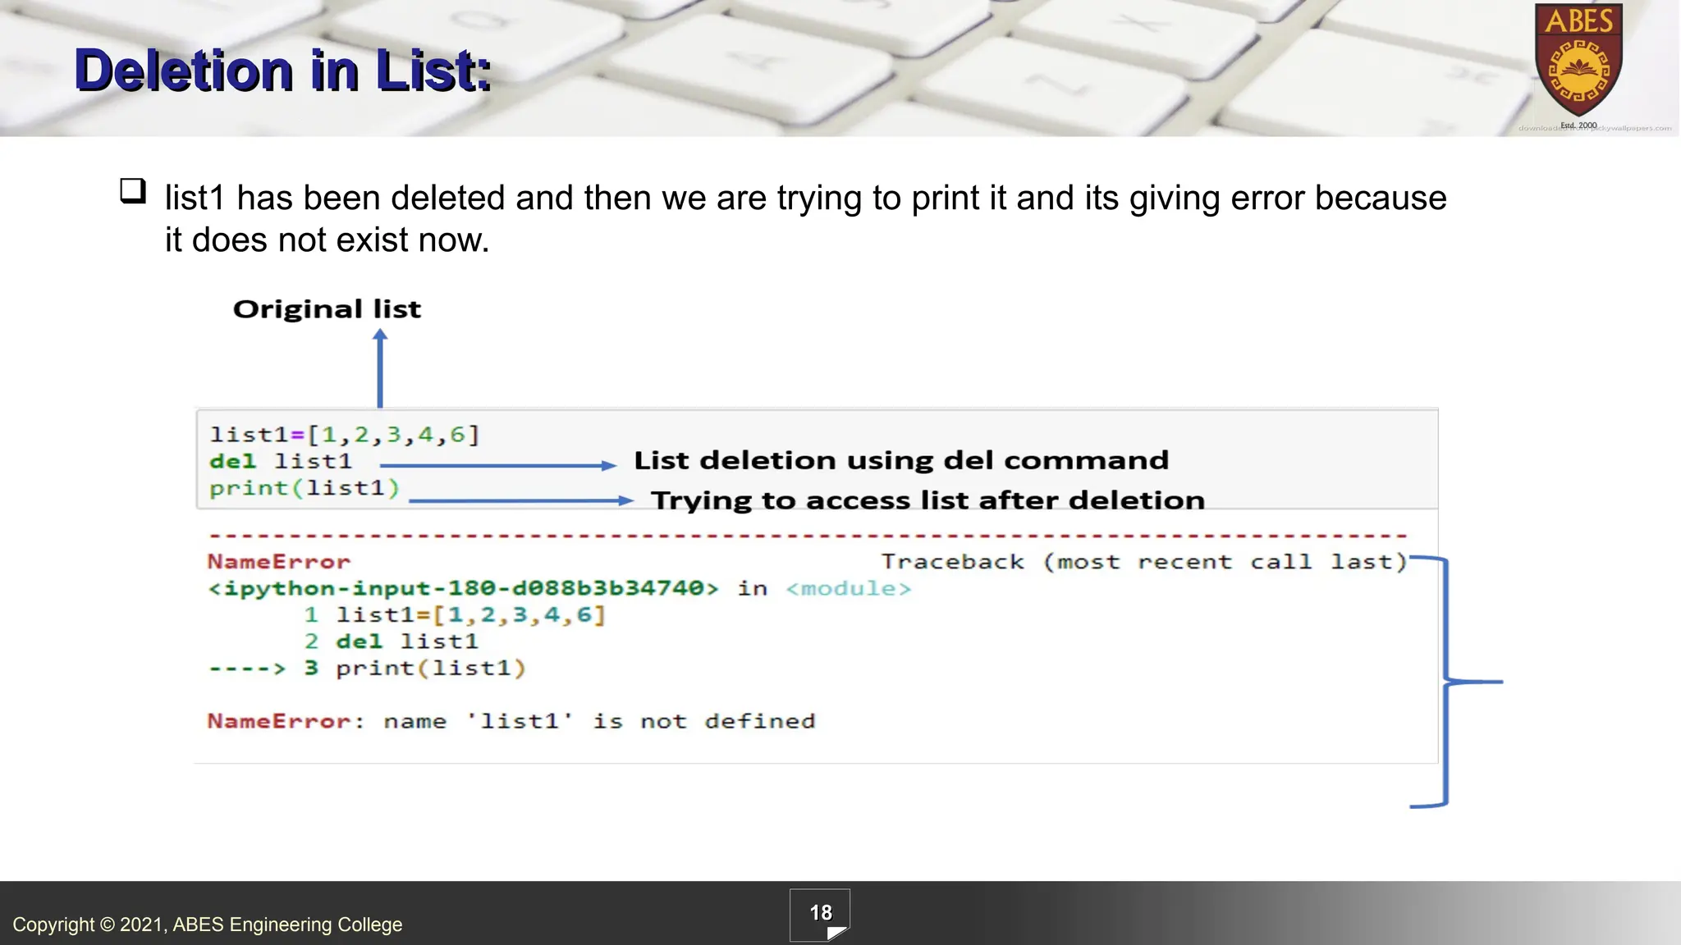Click '<module>' in traceback
This screenshot has height=945, width=1681.
coord(848,588)
